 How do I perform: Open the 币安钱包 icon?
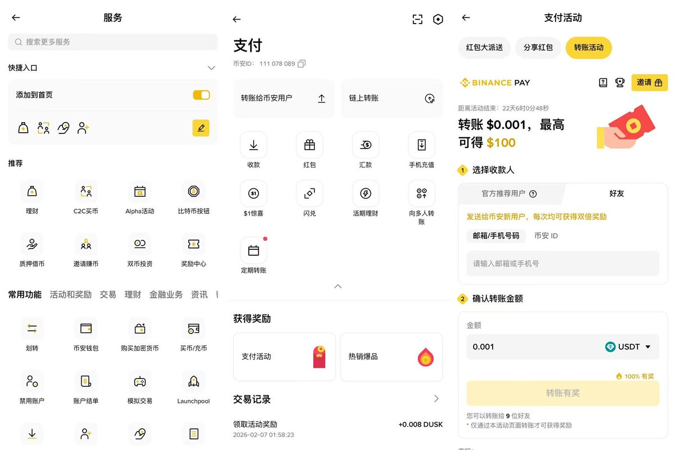(x=86, y=328)
